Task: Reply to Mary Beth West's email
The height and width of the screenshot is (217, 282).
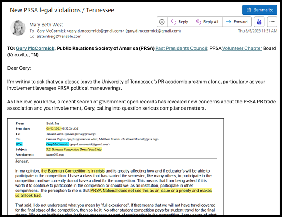Action: 180,22
